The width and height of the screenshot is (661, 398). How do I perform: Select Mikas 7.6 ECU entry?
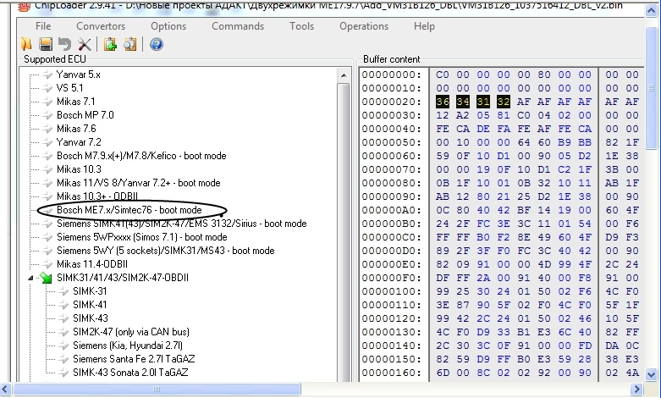click(76, 129)
